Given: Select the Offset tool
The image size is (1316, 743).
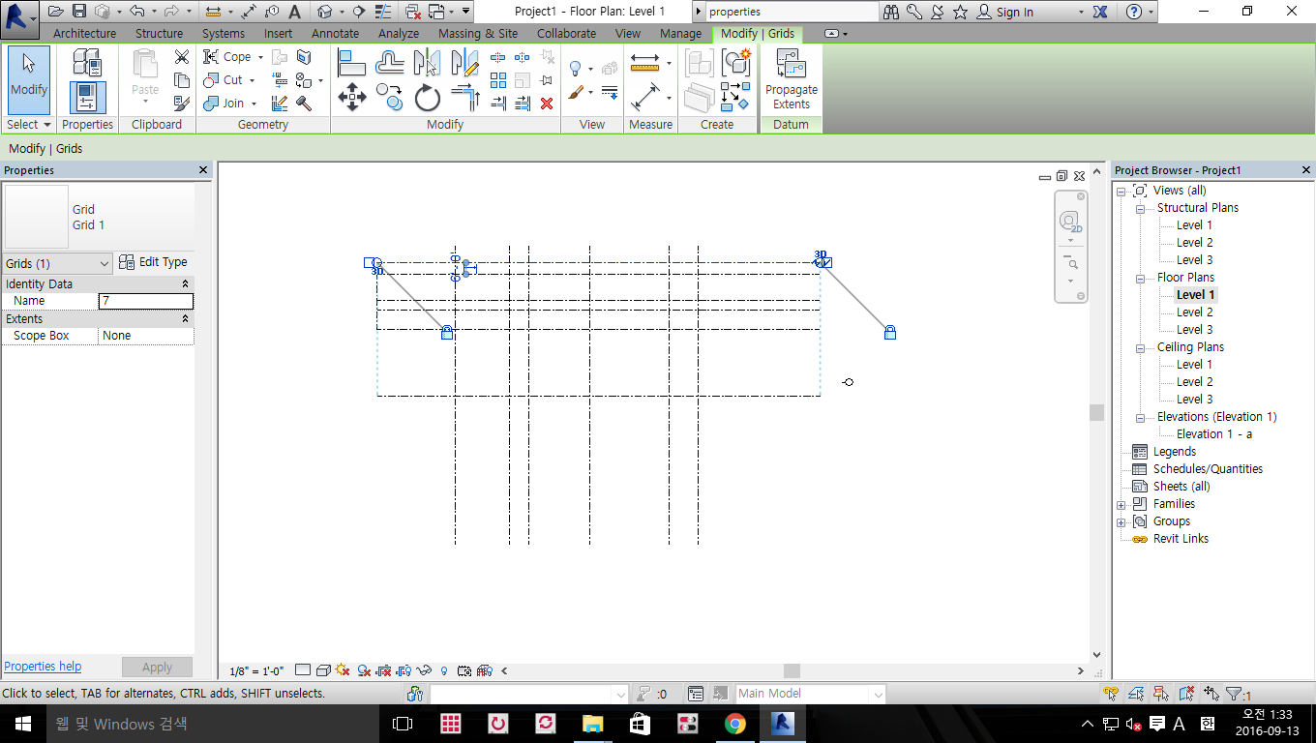Looking at the screenshot, I should [389, 63].
